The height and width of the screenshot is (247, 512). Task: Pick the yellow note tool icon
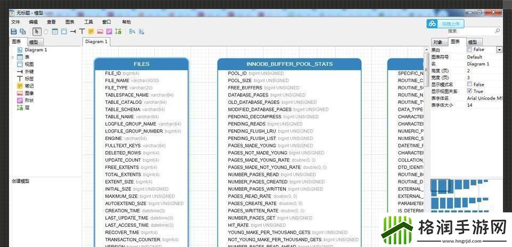click(91, 31)
